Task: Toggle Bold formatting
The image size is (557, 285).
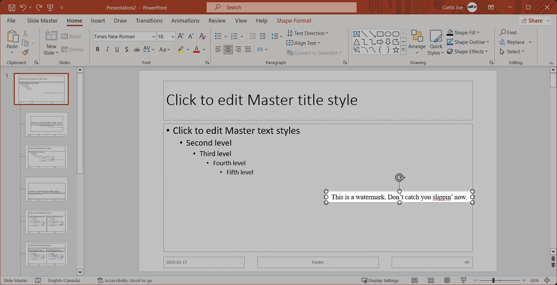Action: 97,49
